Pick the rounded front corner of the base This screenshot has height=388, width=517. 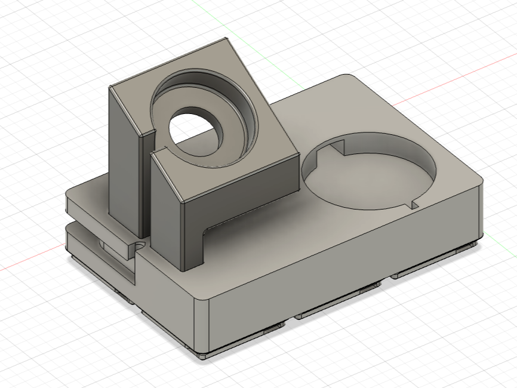[201, 325]
